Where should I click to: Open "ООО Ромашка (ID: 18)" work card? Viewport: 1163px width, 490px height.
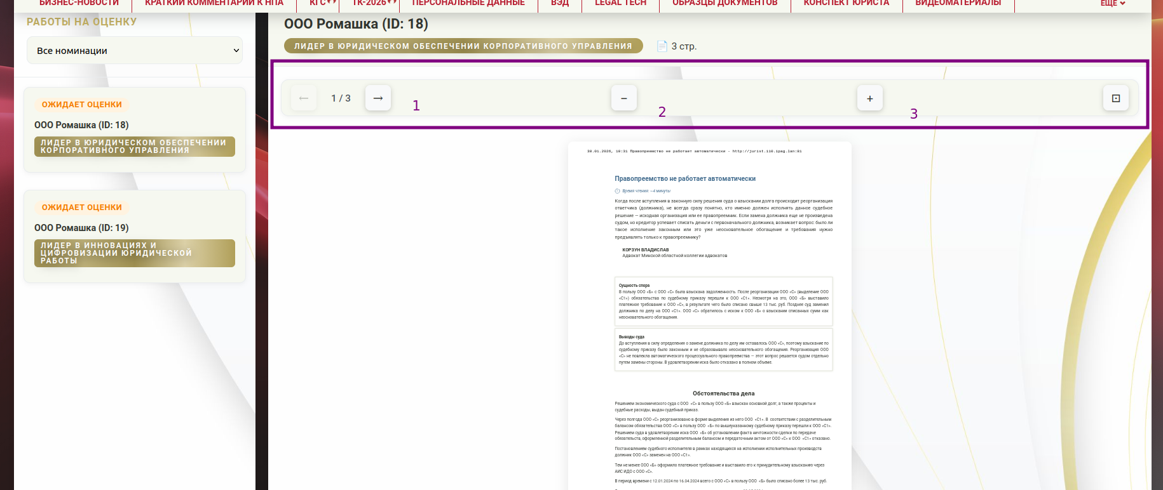pyautogui.click(x=81, y=125)
